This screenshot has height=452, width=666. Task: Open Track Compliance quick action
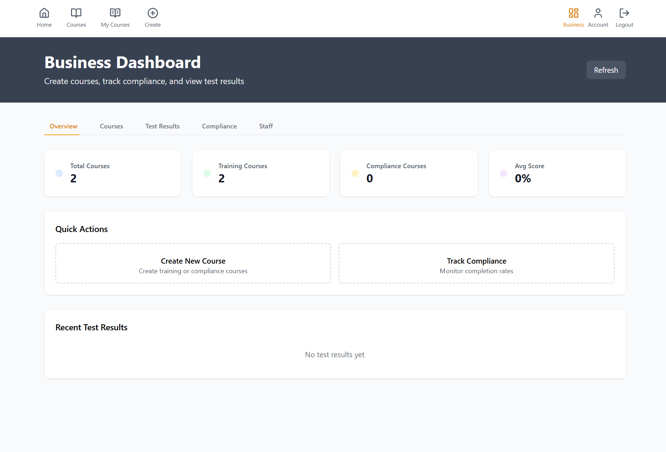tap(476, 263)
